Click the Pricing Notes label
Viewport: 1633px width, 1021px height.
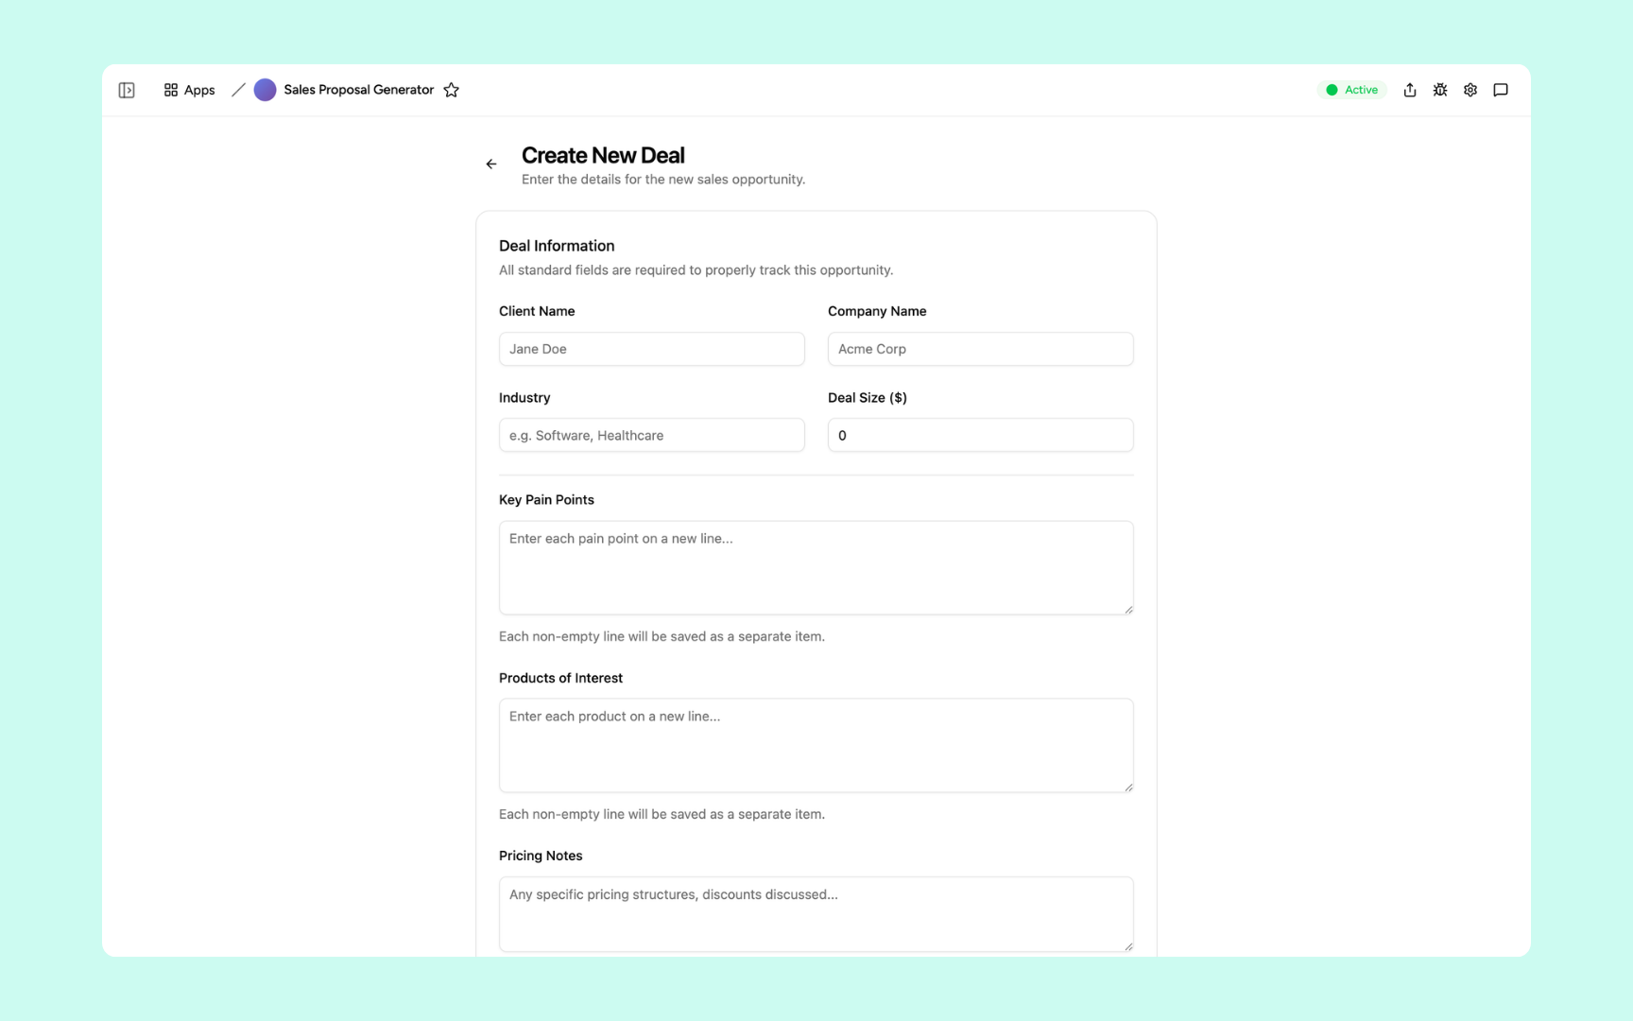(541, 856)
